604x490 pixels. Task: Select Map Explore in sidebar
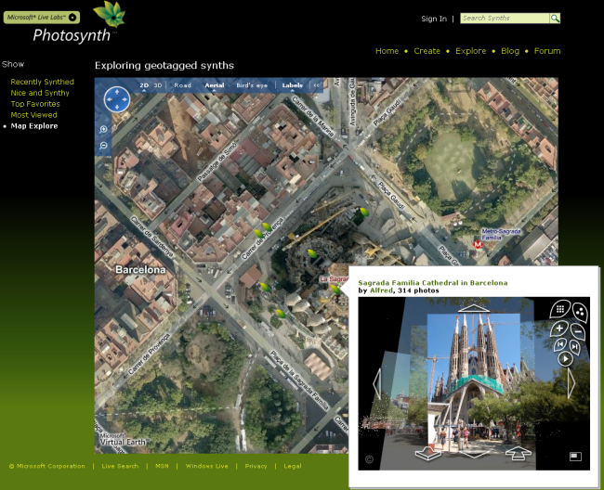tap(34, 126)
